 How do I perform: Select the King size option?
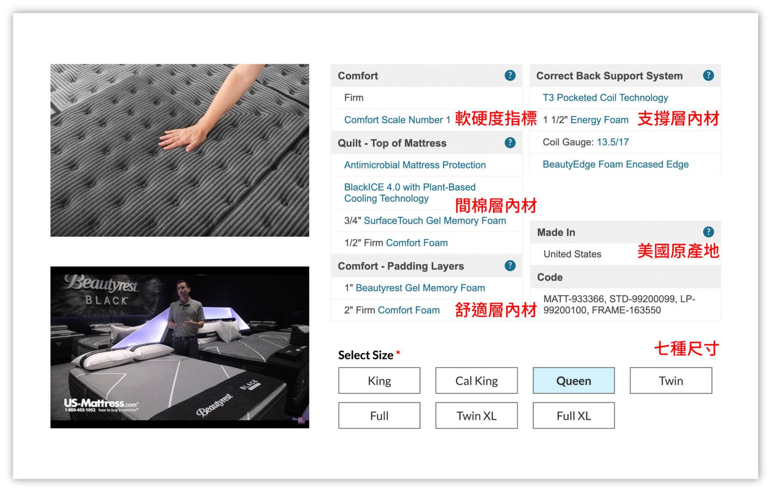coord(379,381)
